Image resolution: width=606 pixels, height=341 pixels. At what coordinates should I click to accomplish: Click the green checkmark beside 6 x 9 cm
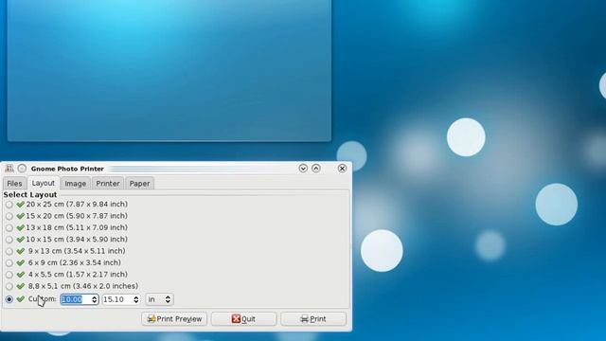tap(21, 263)
